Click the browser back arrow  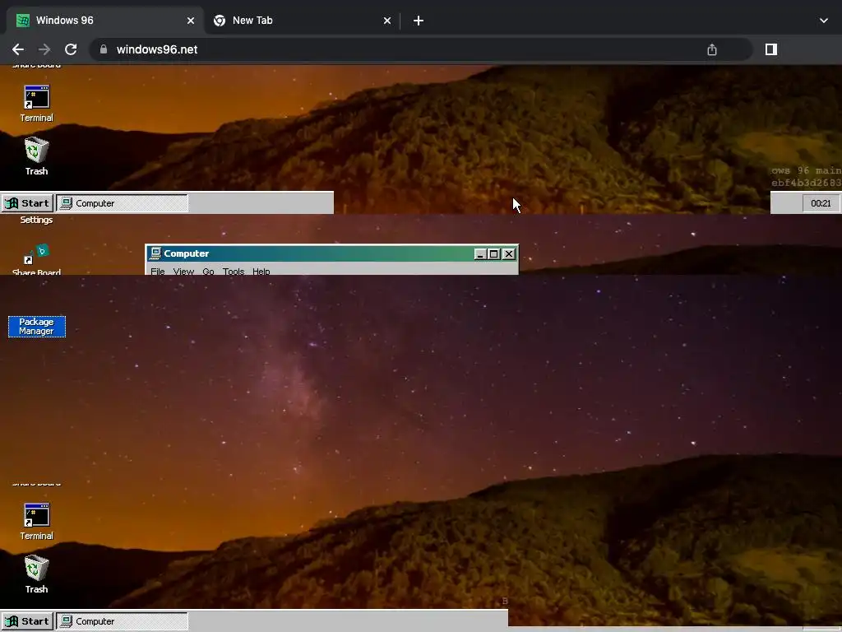(x=18, y=49)
